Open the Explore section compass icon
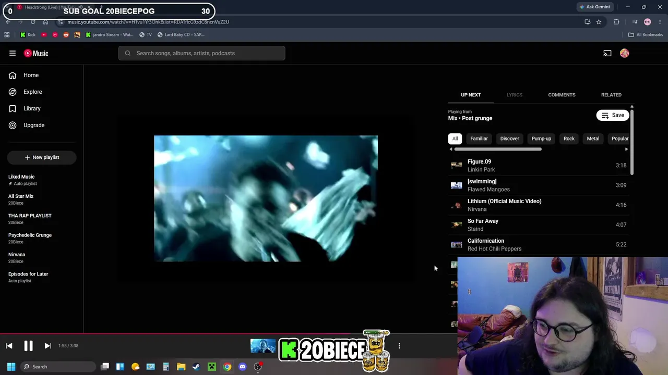This screenshot has width=668, height=375. (13, 92)
